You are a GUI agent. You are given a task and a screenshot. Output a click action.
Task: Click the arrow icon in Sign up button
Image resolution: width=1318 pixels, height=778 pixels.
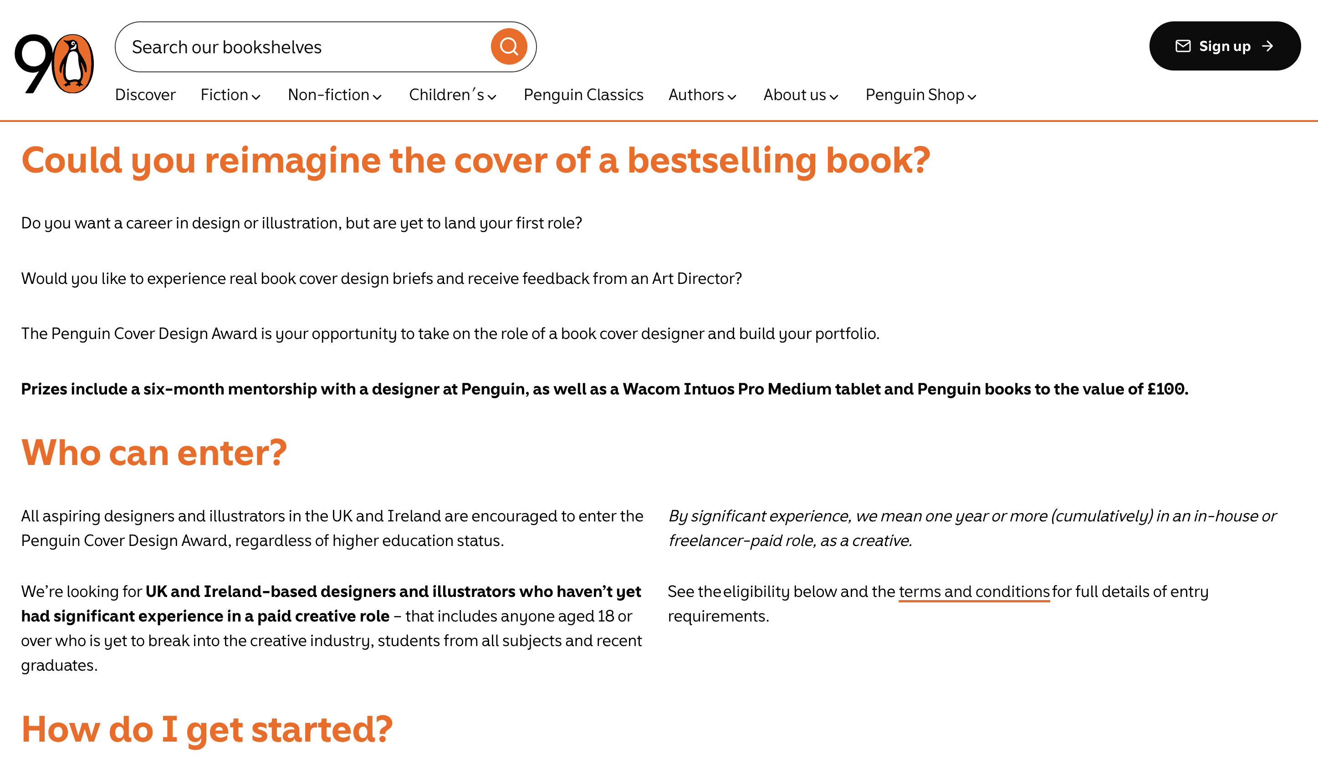coord(1267,46)
